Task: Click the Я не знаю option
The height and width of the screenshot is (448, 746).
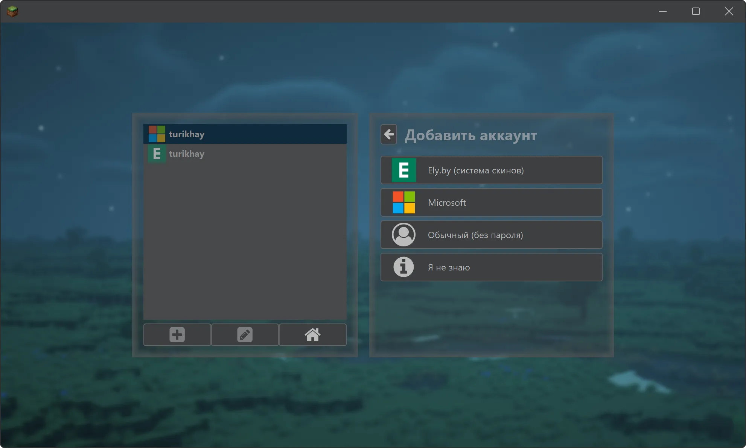Action: pyautogui.click(x=491, y=267)
